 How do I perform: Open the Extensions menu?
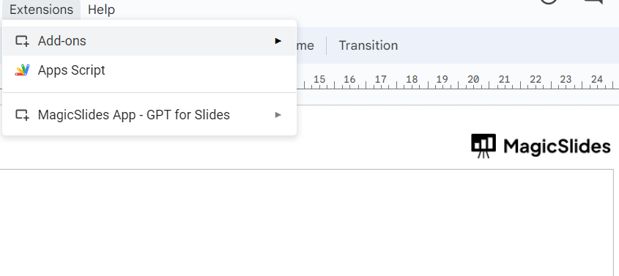41,10
